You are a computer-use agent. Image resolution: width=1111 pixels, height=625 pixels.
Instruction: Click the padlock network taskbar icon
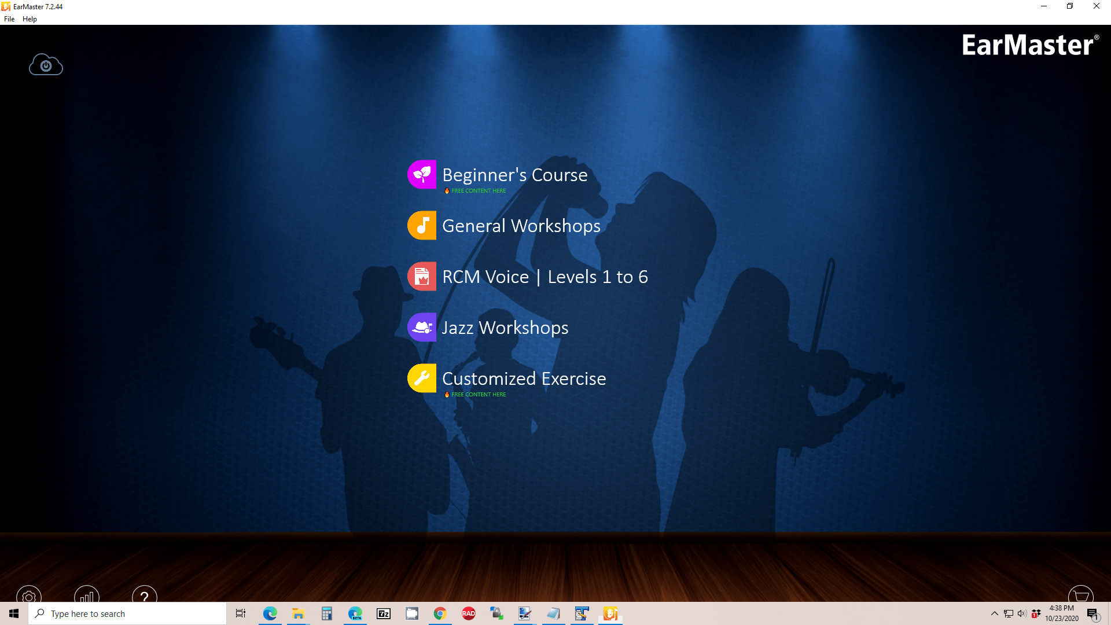pyautogui.click(x=496, y=613)
